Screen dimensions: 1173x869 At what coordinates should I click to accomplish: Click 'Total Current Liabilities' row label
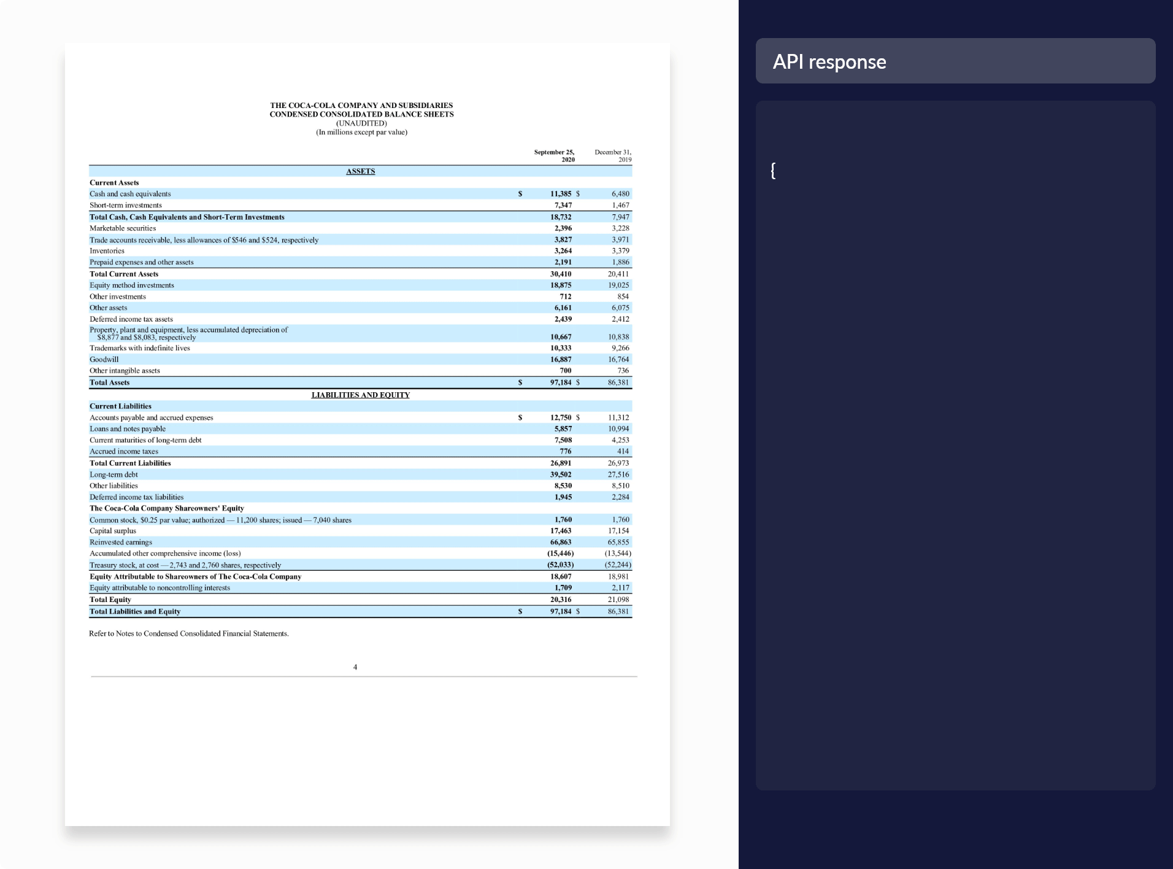tap(130, 463)
